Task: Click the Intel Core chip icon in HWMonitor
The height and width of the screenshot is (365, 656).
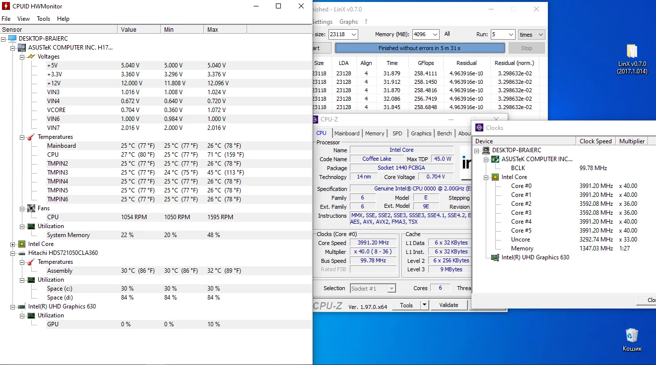Action: 22,244
